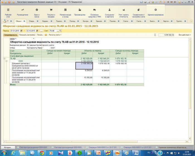The image size is (195, 156).
Task: Open the Сотрудники и зарплата section
Action: pyautogui.click(x=109, y=13)
